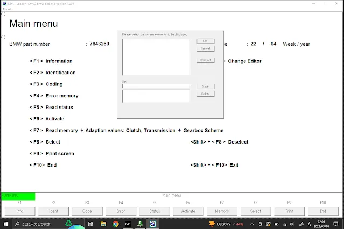Open Google Chrome from the taskbar

116,224
